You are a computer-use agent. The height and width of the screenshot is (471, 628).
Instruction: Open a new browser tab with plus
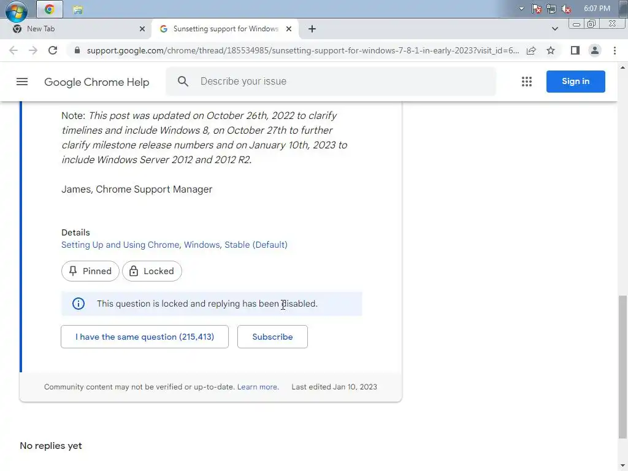(312, 29)
